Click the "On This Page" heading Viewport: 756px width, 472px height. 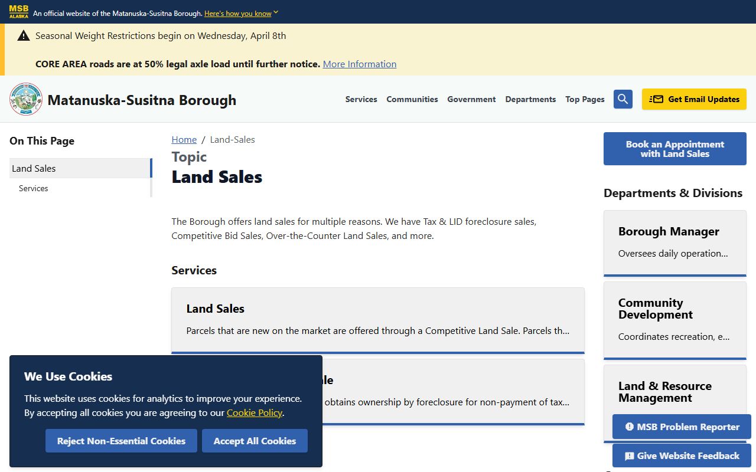(42, 140)
